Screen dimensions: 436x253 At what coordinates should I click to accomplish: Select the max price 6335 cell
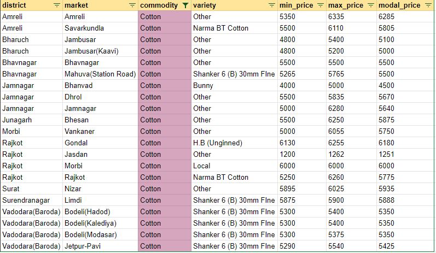pos(336,16)
